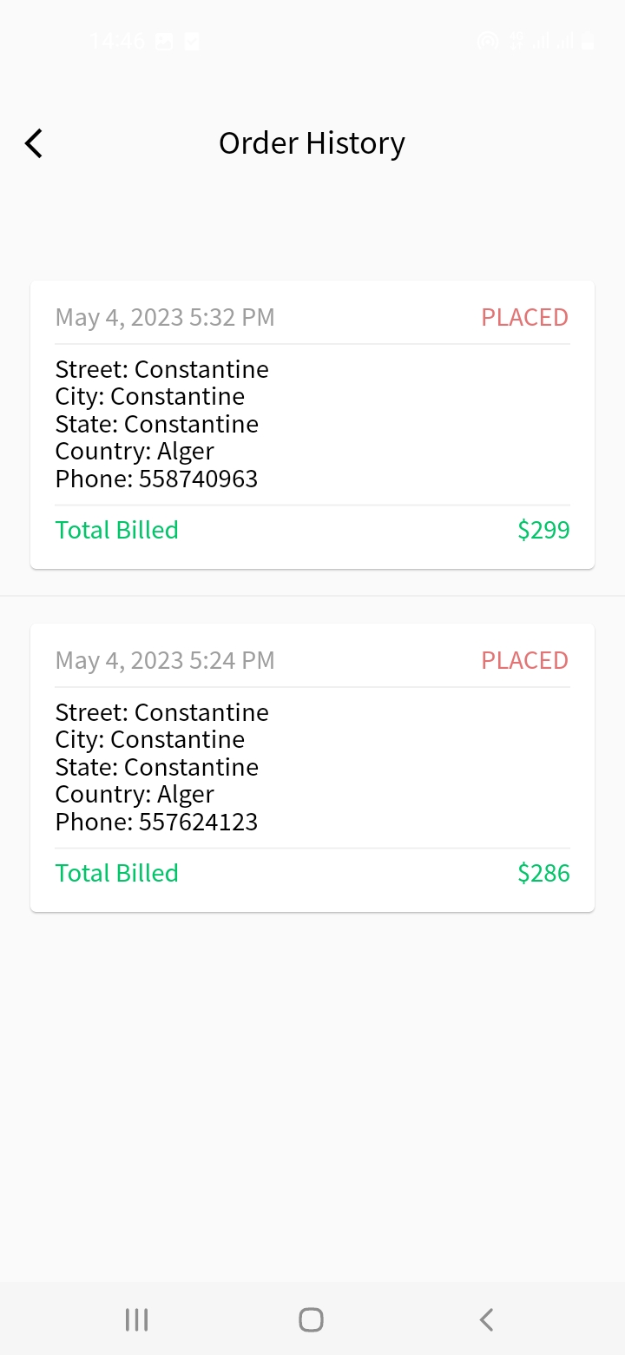
Task: Tap Total Billed label on second order
Action: (117, 873)
